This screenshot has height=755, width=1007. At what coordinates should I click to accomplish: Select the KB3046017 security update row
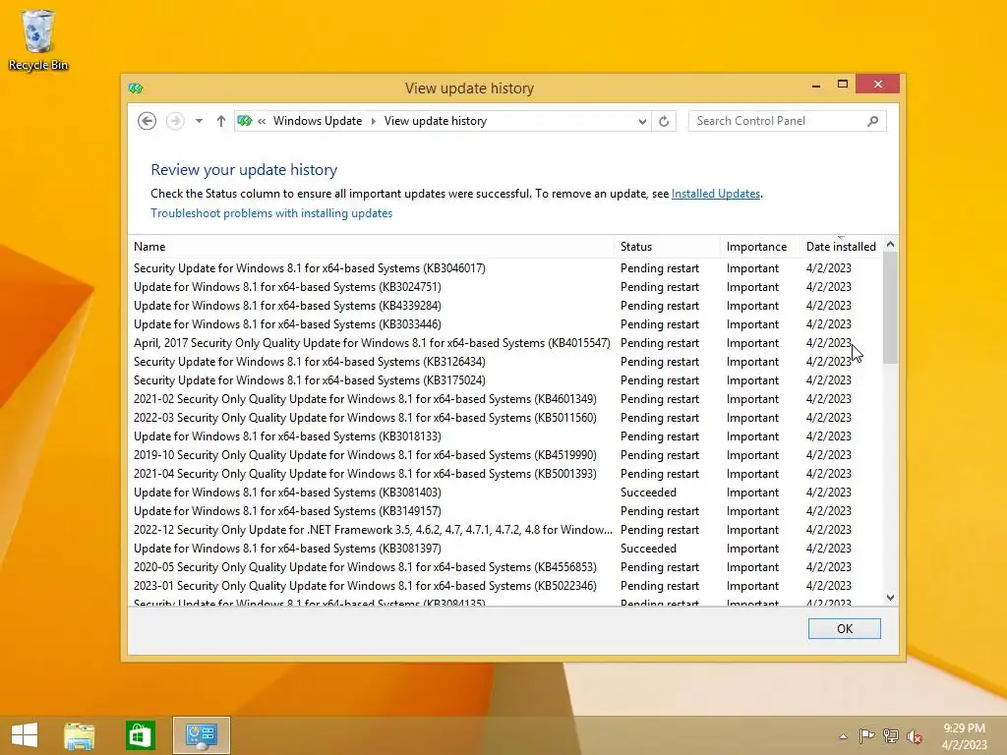point(504,268)
